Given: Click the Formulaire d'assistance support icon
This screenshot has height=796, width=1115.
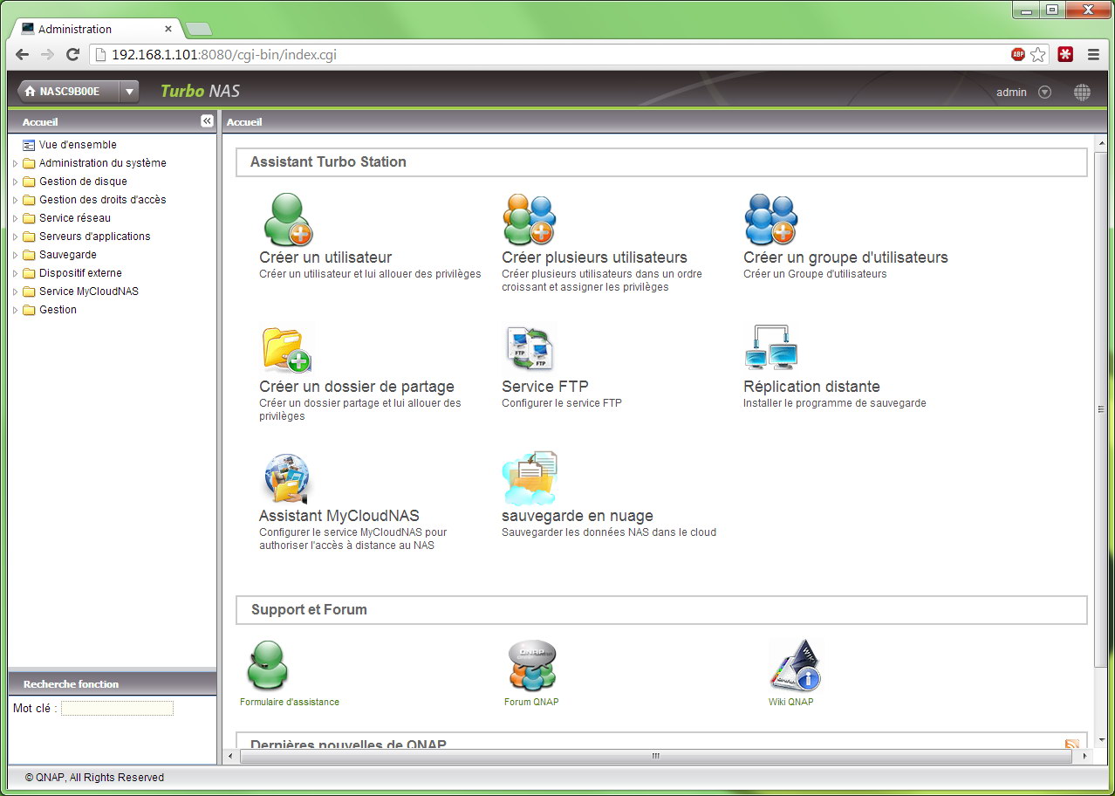Looking at the screenshot, I should pos(267,666).
